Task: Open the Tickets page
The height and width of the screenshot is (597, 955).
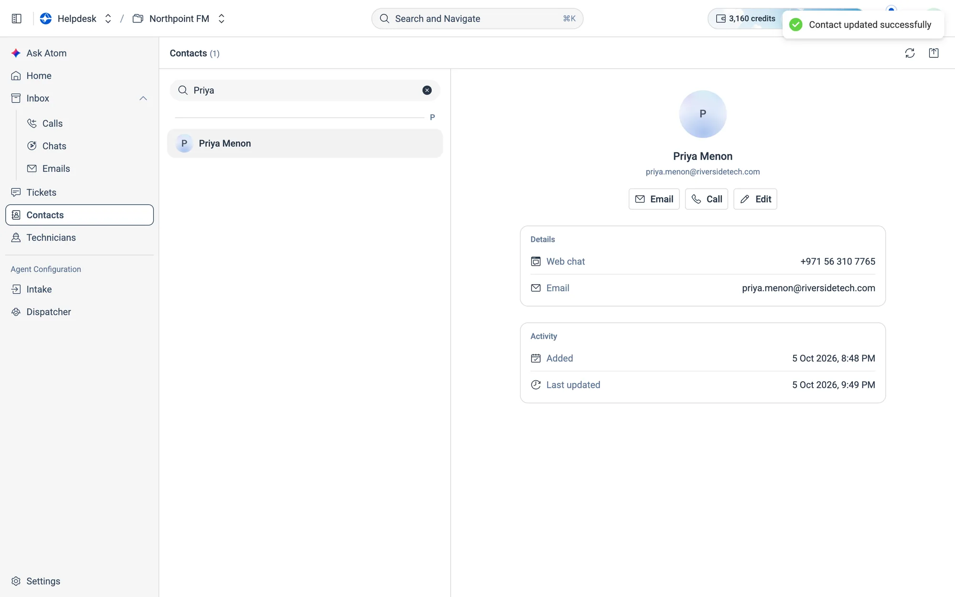Action: tap(79, 192)
